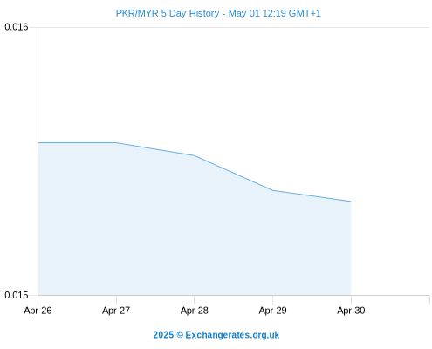Image resolution: width=432 pixels, height=349 pixels.
Task: Click the 0.016 y-axis label
Action: (x=17, y=27)
